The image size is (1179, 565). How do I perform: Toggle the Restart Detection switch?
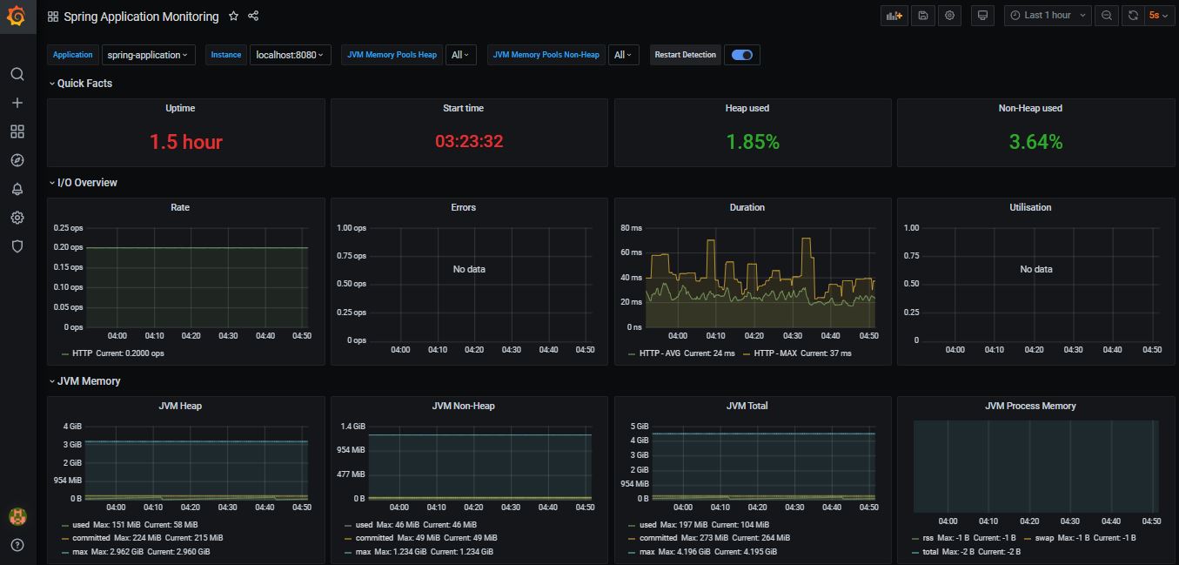pyautogui.click(x=742, y=55)
